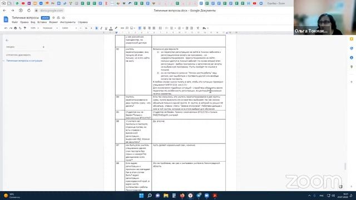Open File Explorer from the taskbar
The width and height of the screenshot is (356, 200).
pyautogui.click(x=166, y=196)
